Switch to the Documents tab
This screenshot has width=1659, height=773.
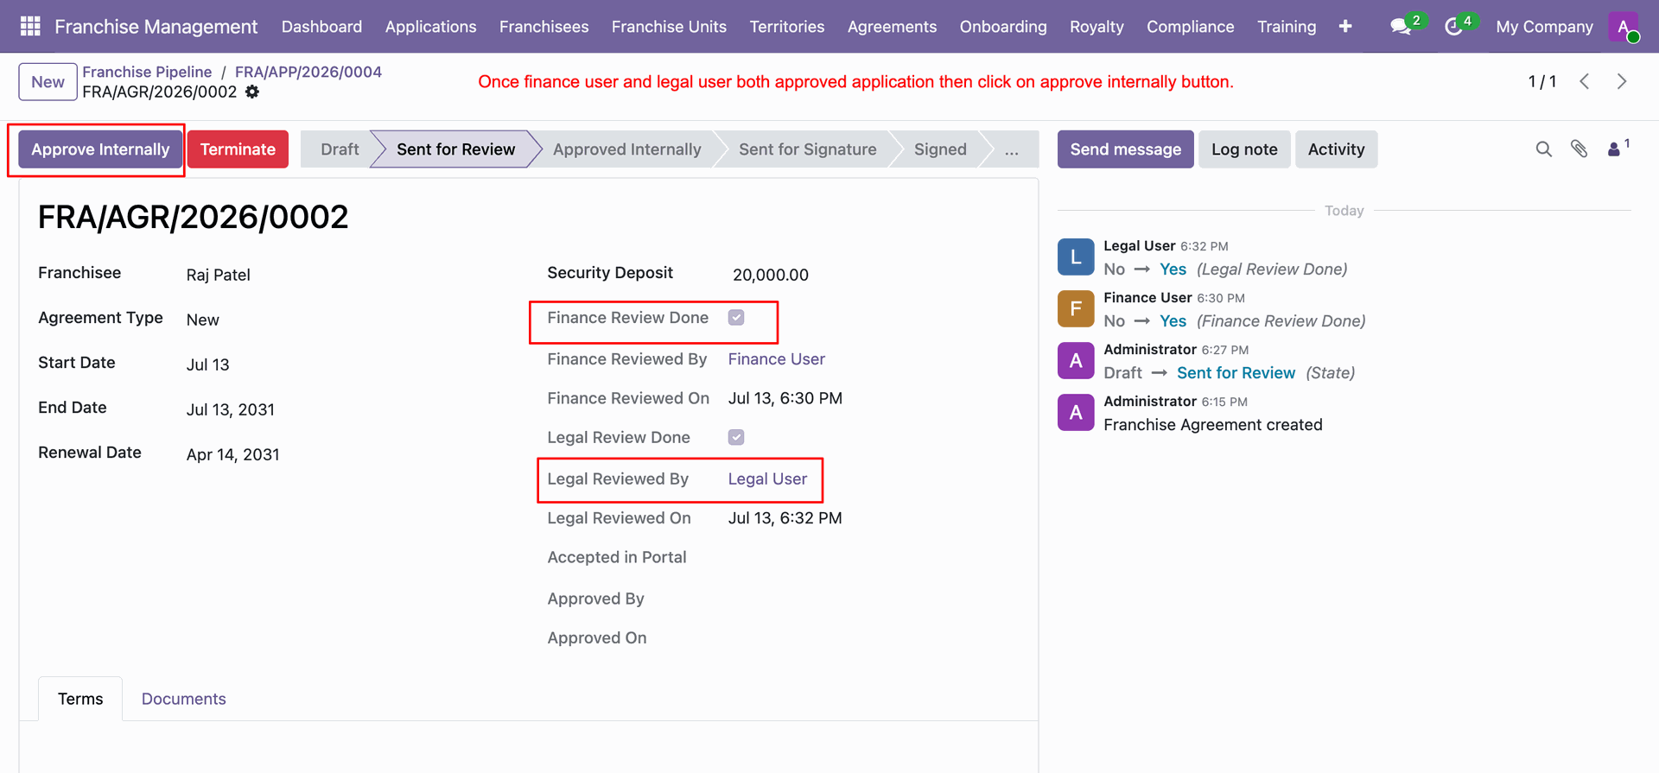(x=183, y=699)
